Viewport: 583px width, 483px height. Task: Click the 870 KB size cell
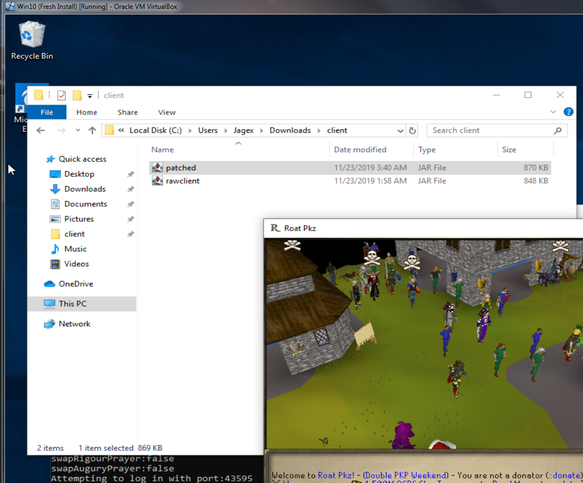[536, 168]
